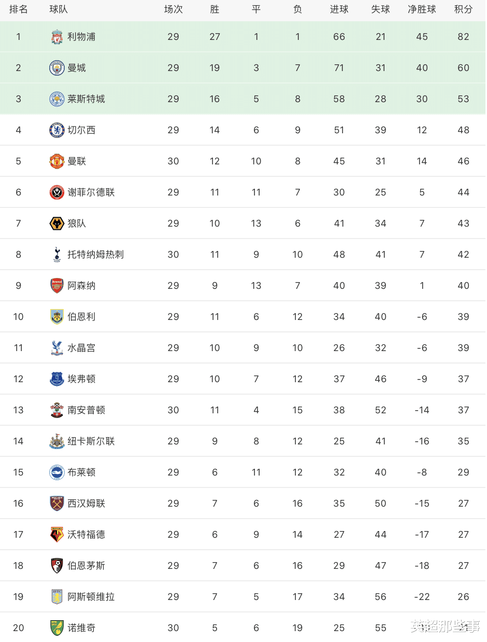The width and height of the screenshot is (487, 642).
Task: Select the Leicester City badge icon
Action: [56, 99]
